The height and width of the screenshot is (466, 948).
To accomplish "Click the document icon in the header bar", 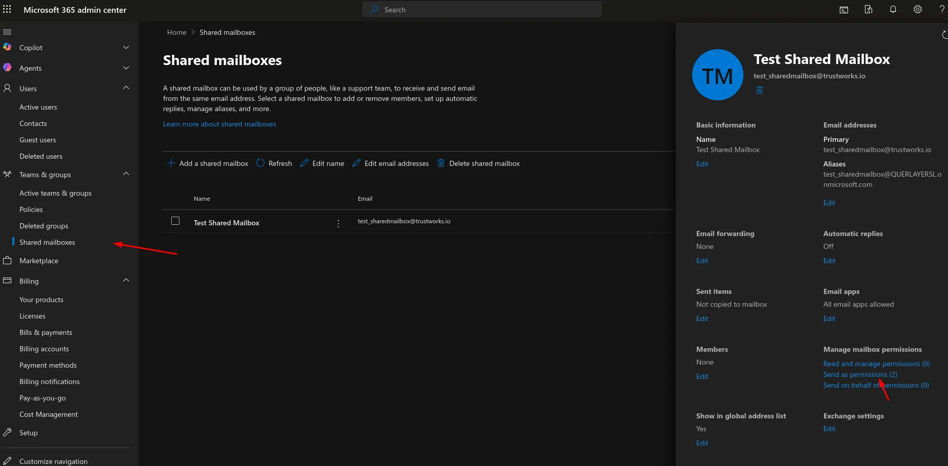I will tap(869, 10).
